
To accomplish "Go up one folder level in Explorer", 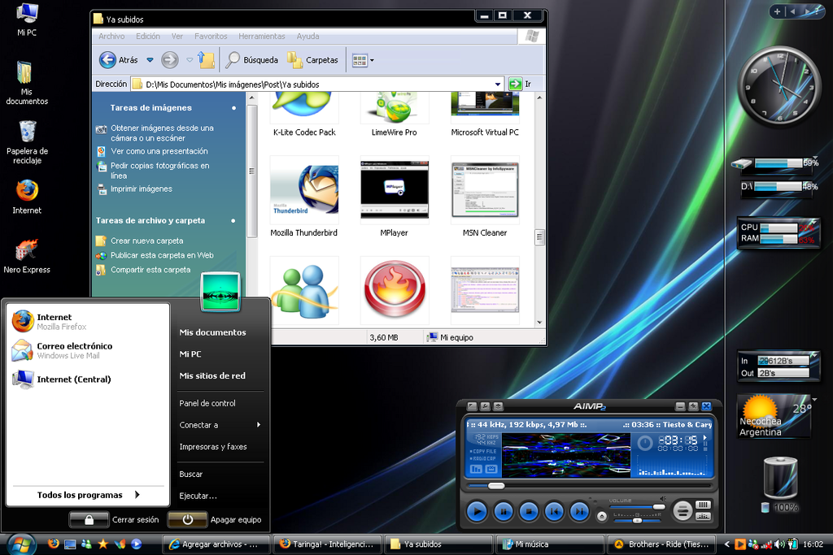I will (x=206, y=60).
